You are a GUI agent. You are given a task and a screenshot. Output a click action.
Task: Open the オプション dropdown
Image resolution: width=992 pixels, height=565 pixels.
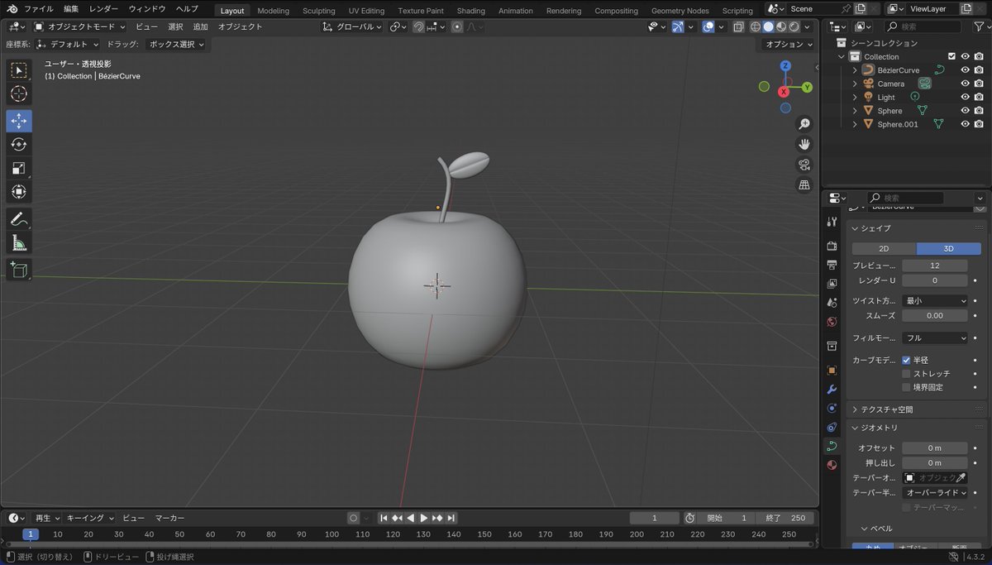pos(789,45)
